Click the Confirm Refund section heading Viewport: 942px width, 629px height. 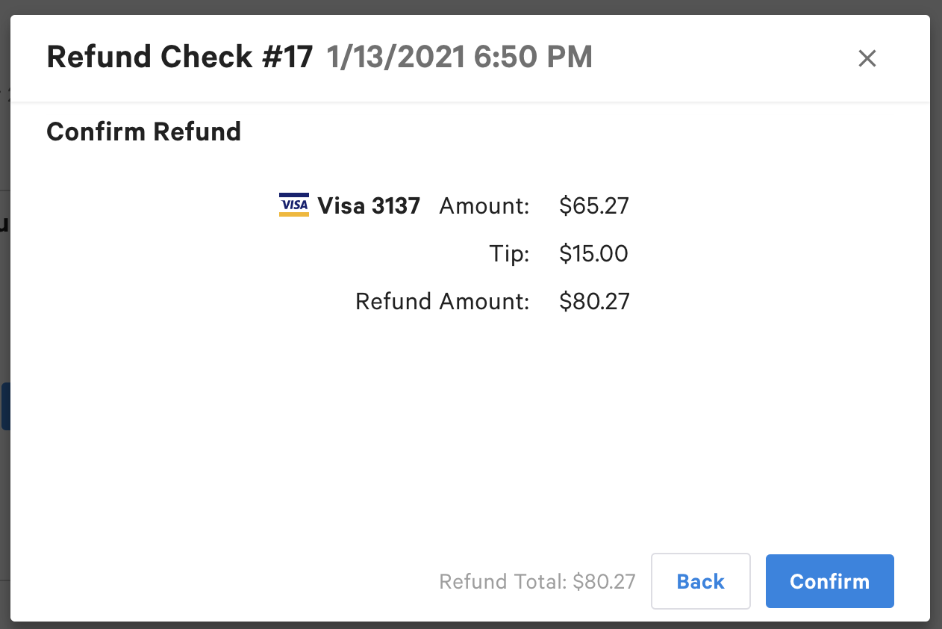coord(144,131)
